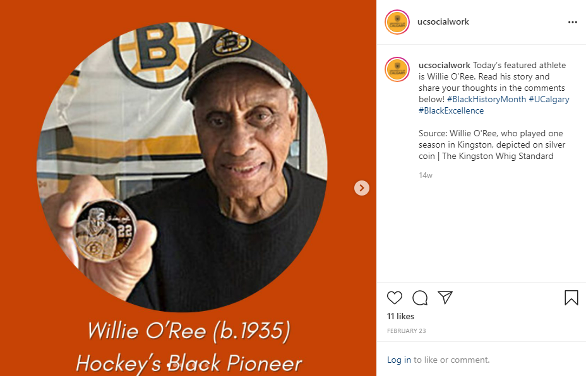The height and width of the screenshot is (376, 586).
Task: Open comments using the speech bubble icon
Action: coord(420,298)
